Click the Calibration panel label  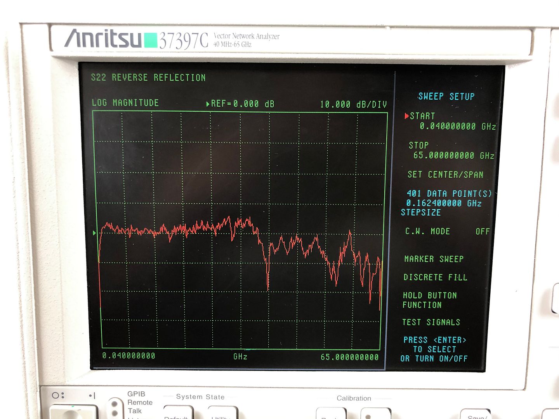pyautogui.click(x=354, y=398)
